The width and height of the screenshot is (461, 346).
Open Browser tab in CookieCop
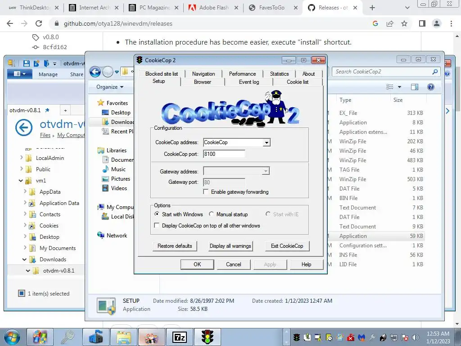point(202,82)
